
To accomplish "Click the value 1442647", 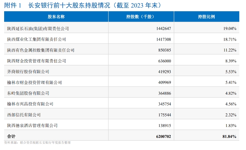I will [164, 28].
